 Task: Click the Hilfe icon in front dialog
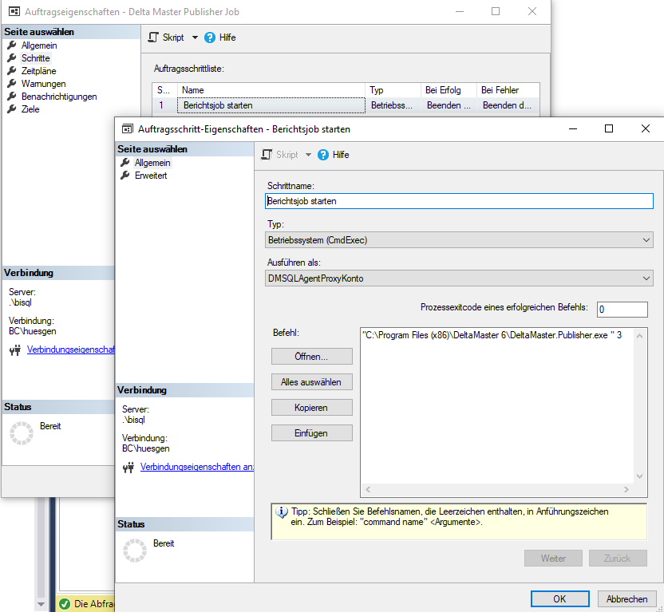323,155
